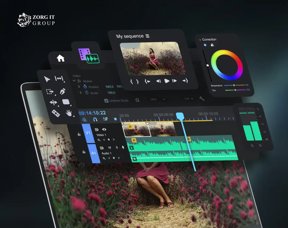Toggle the timeline Snap magnet
Screen dimensions: 288x228
[95, 120]
